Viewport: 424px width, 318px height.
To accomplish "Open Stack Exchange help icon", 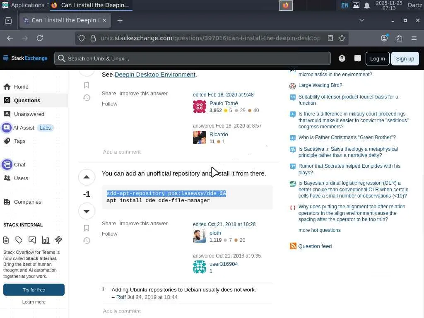I will [x=342, y=58].
